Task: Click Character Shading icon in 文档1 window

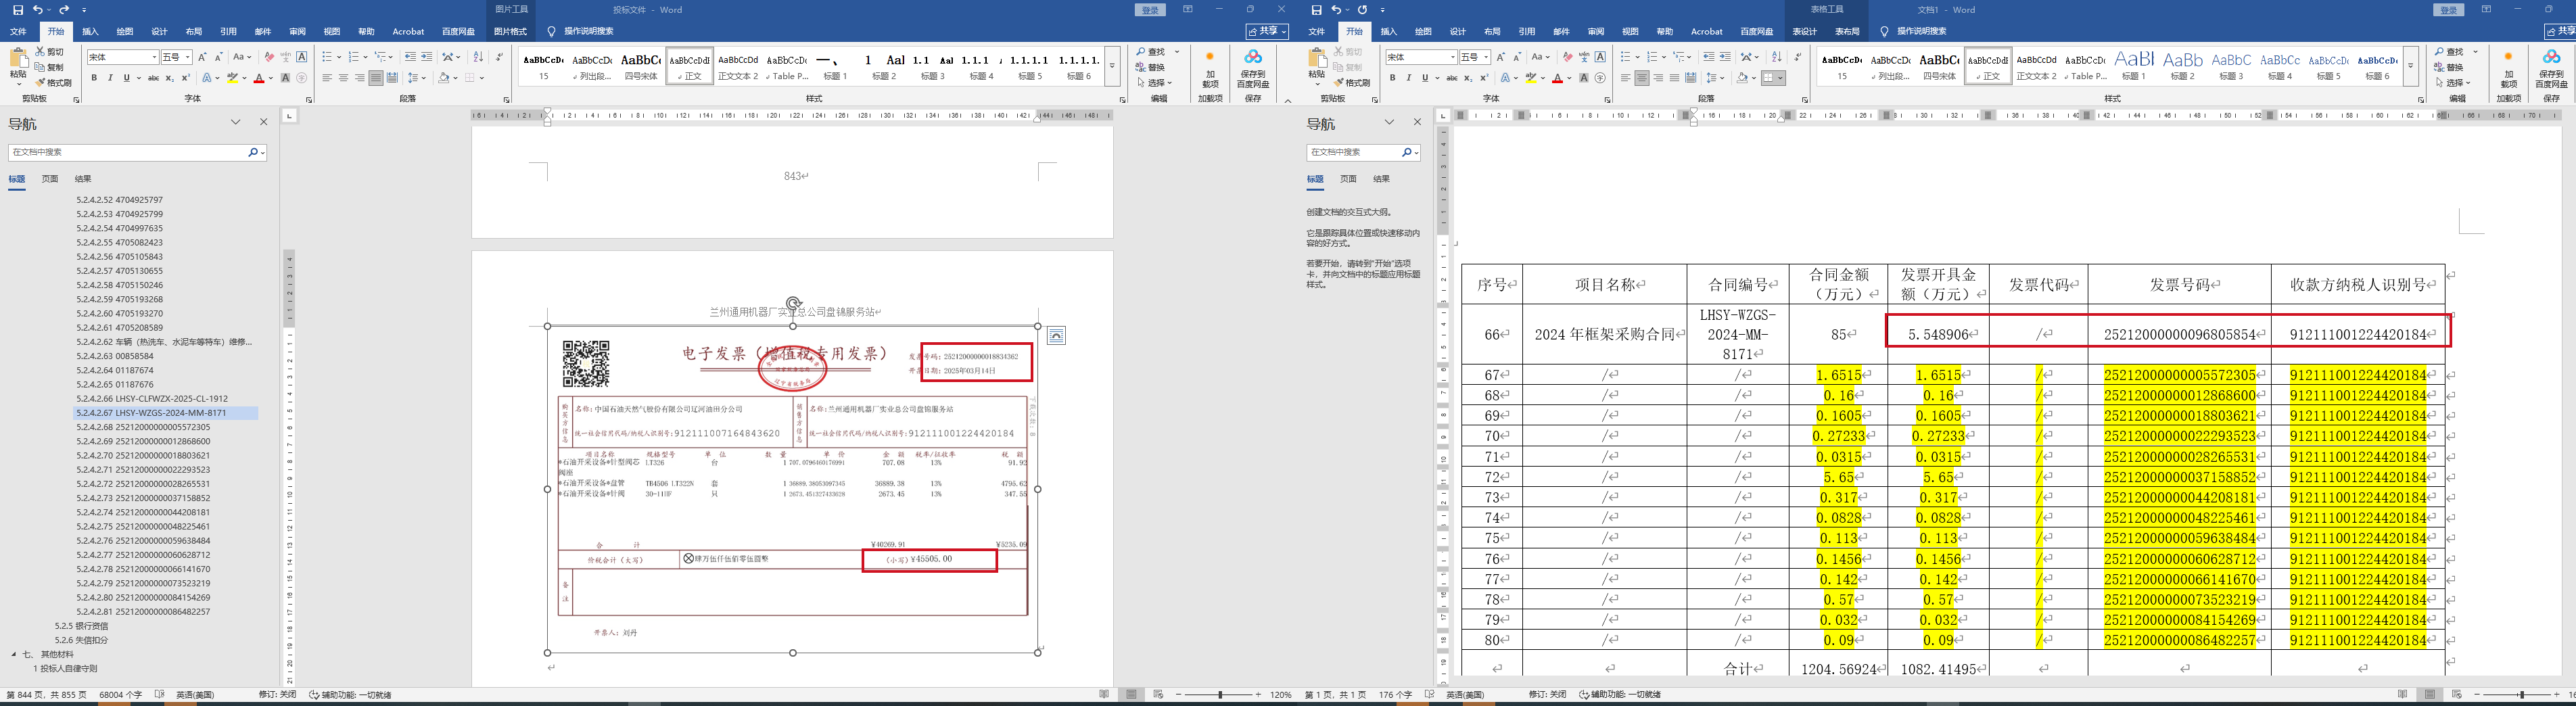Action: coord(1584,78)
